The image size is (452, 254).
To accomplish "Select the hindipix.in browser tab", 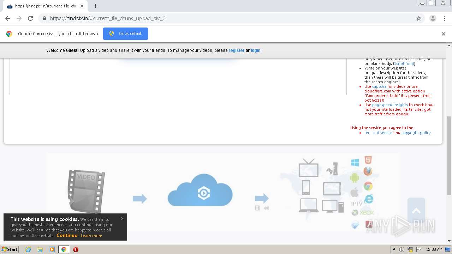I will tap(45, 6).
